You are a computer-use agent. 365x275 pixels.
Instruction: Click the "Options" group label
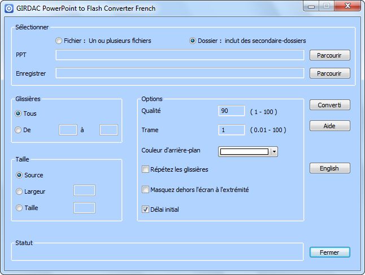click(152, 99)
